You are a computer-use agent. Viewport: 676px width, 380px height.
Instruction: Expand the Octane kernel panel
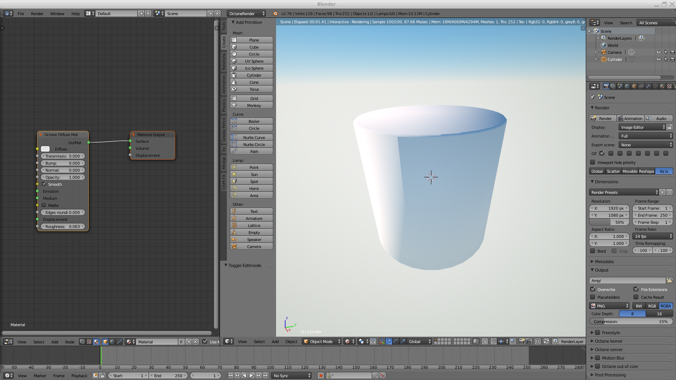608,341
